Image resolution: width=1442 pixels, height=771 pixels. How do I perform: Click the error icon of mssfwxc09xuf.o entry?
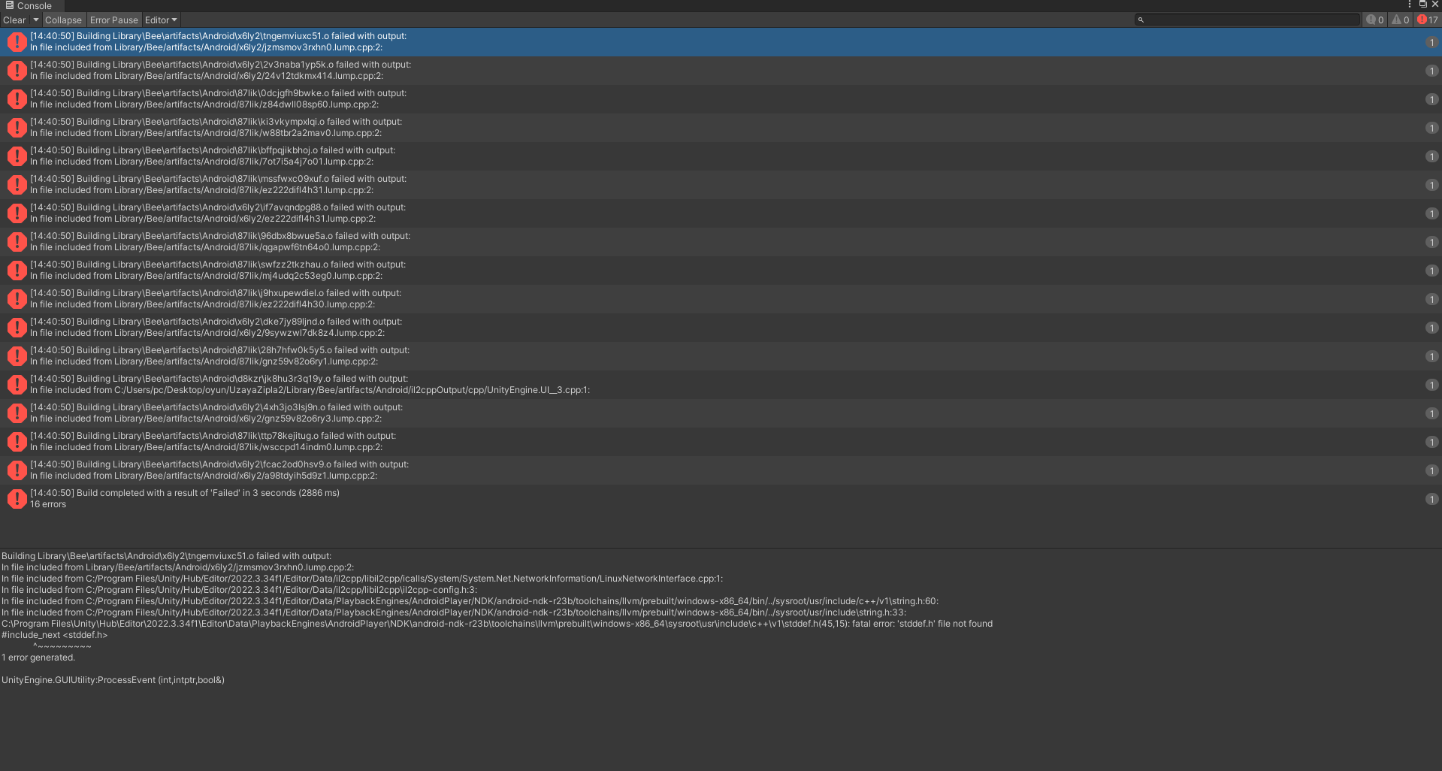(17, 185)
